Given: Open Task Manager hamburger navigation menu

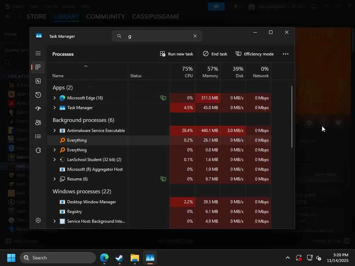Looking at the screenshot, I should (38, 53).
